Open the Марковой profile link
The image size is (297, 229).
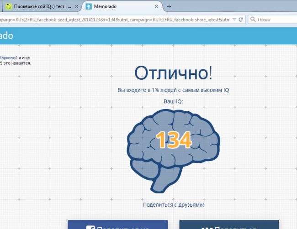[x=8, y=58]
